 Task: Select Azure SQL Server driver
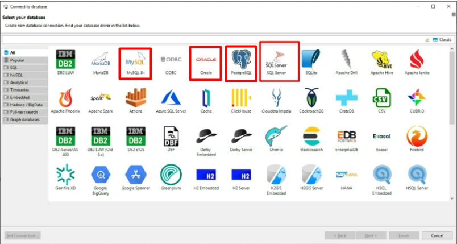(x=171, y=101)
